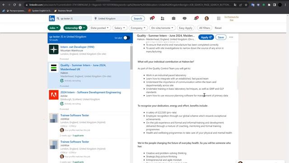Open the Business Result bookmark
The width and height of the screenshot is (289, 163).
(x=63, y=11)
